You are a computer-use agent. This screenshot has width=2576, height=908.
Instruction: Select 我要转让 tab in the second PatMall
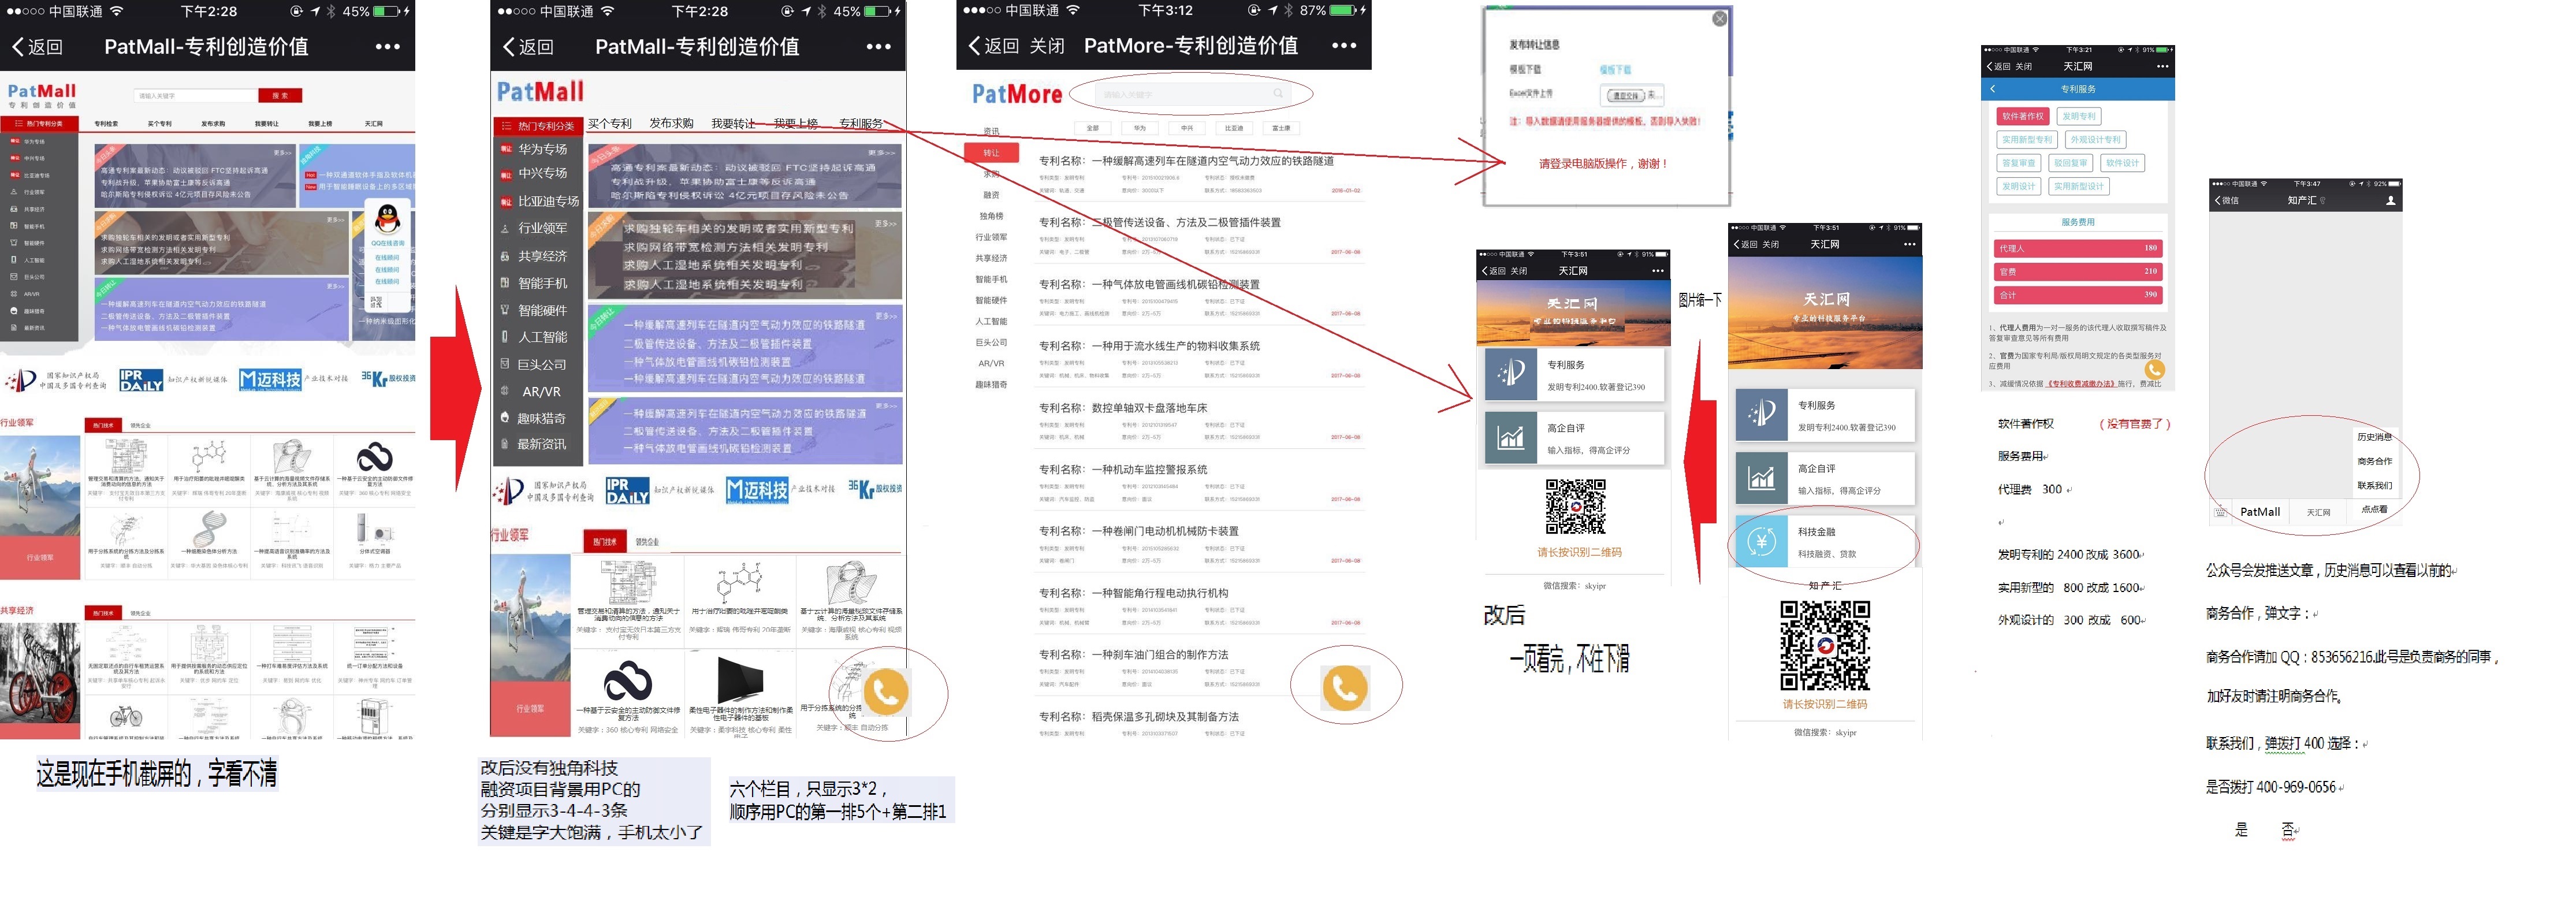(733, 124)
